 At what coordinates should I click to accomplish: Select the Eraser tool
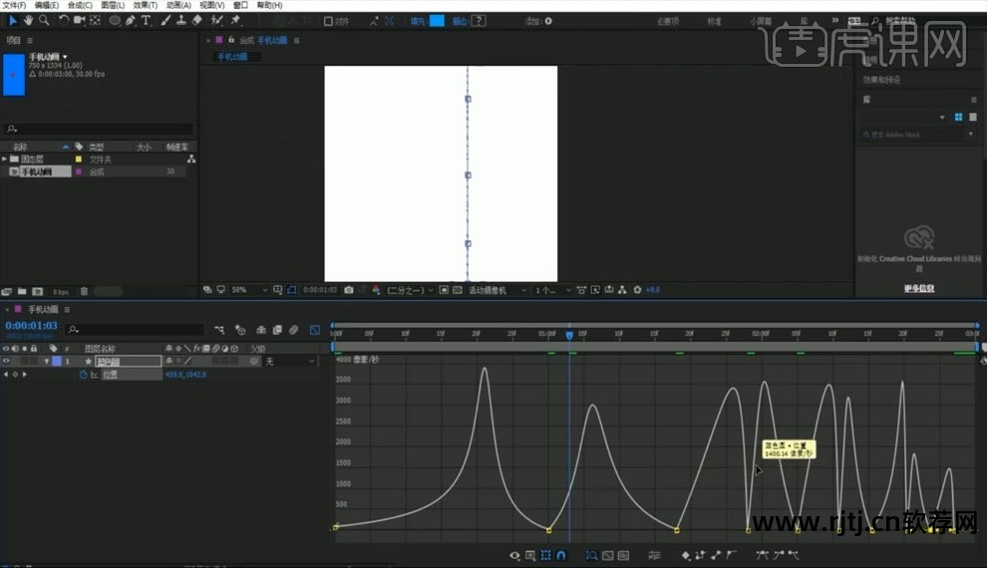[197, 21]
